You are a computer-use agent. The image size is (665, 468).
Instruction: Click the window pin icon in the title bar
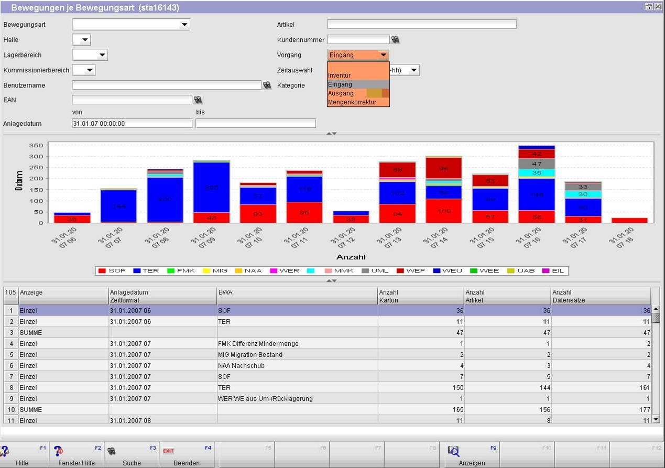(648, 7)
